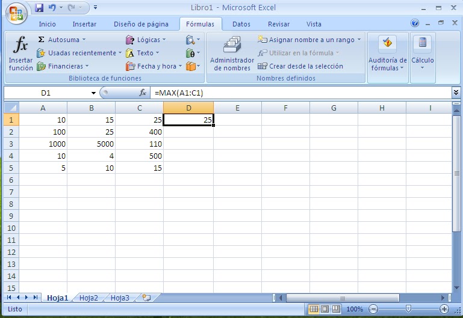463x318 pixels.
Task: Open the Cálculo calculator group
Action: (423, 54)
